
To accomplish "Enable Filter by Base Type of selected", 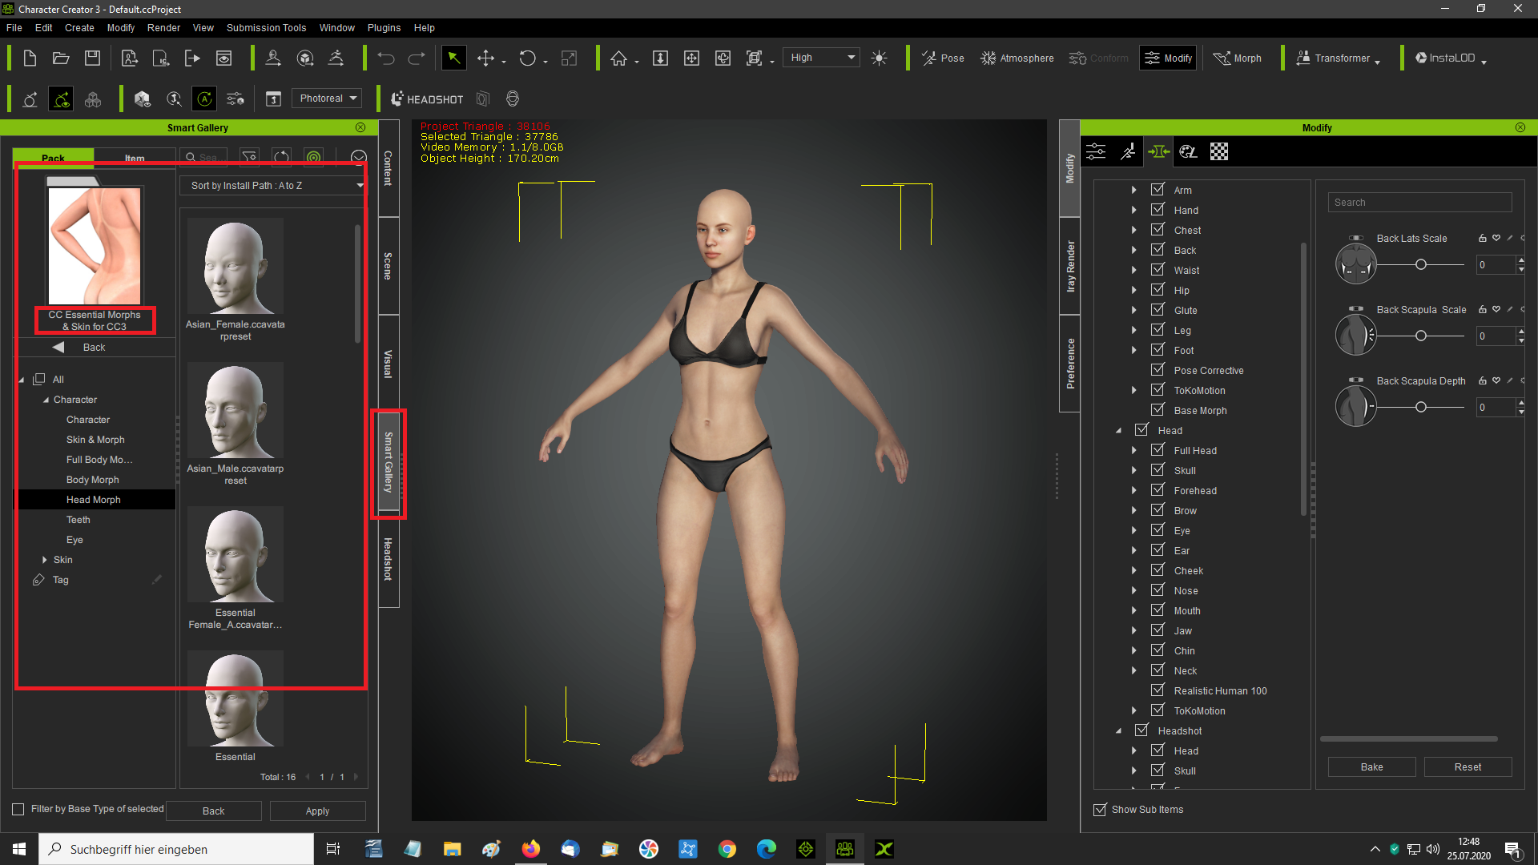I will click(18, 809).
